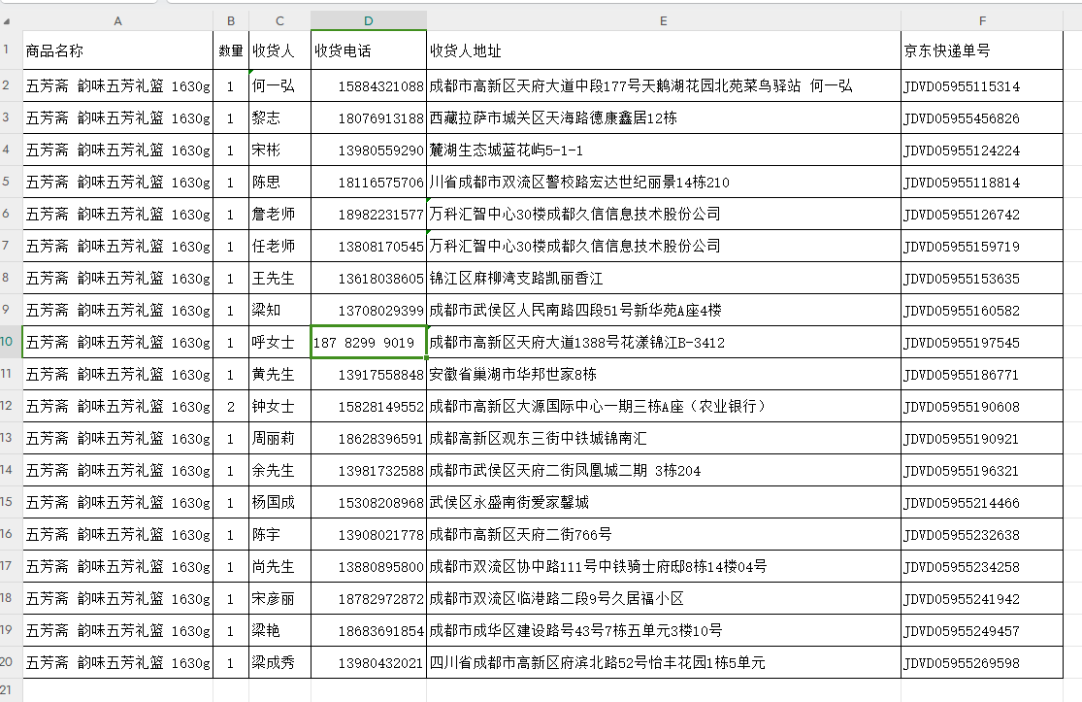Select recipient cell 周丽莉
This screenshot has height=702, width=1082.
tap(280, 438)
